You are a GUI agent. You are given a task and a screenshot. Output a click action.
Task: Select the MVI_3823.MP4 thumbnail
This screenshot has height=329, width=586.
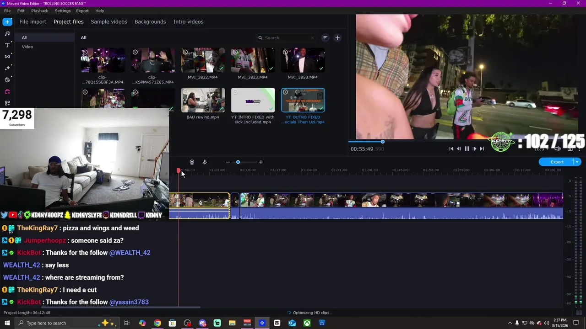pos(253,60)
